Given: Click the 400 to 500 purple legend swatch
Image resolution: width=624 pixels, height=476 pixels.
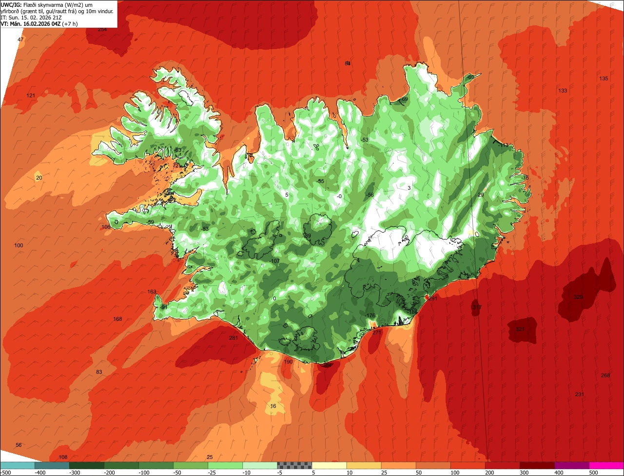Looking at the screenshot, I should coord(571,465).
